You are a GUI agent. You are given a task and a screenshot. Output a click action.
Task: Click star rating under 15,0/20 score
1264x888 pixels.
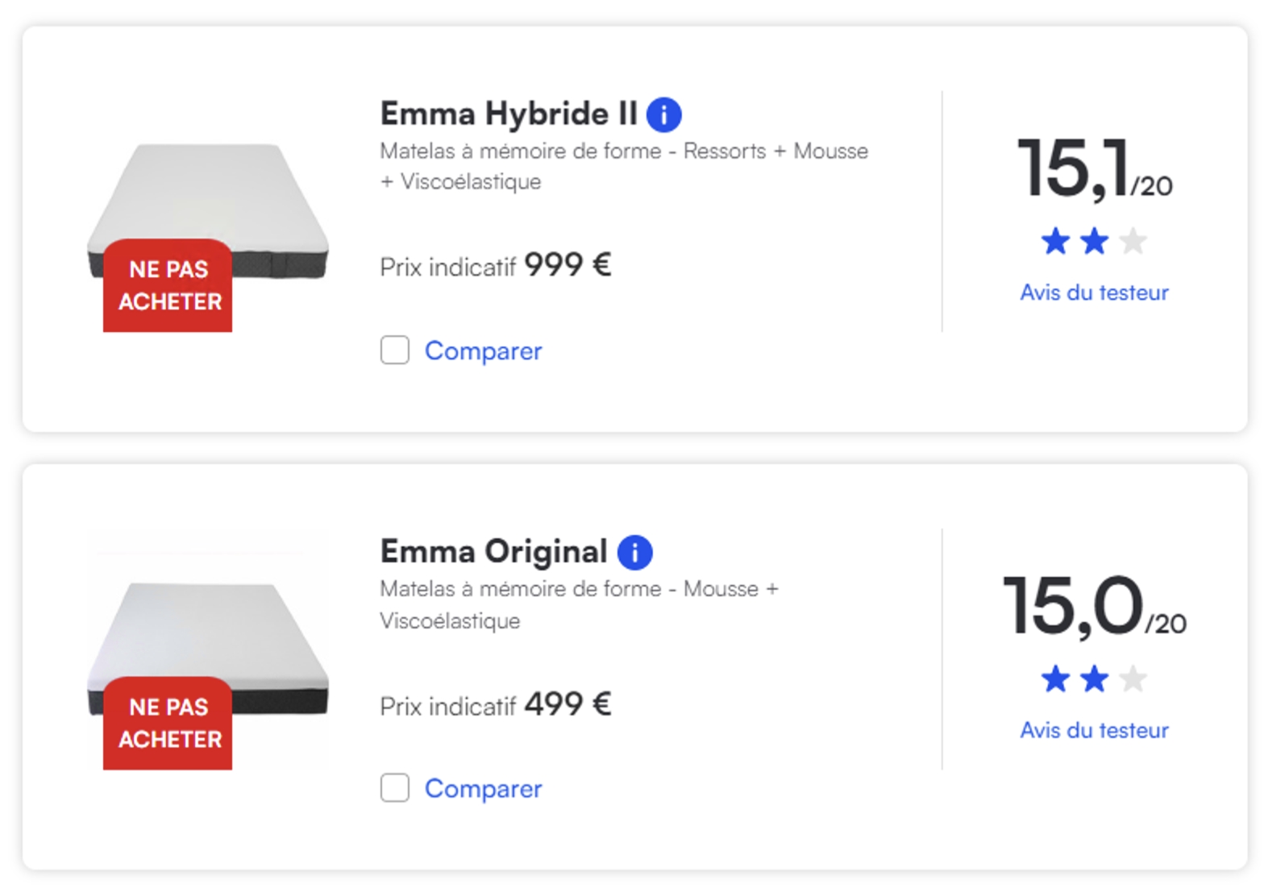click(1093, 679)
